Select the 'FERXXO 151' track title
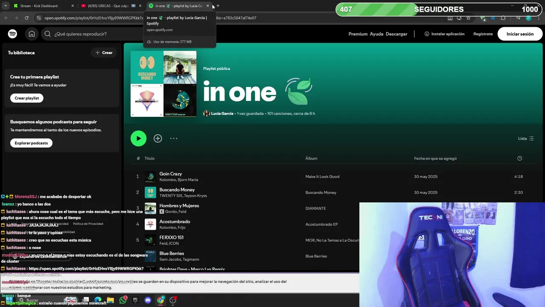Screen dimensions: 545x307 click(x=171, y=237)
